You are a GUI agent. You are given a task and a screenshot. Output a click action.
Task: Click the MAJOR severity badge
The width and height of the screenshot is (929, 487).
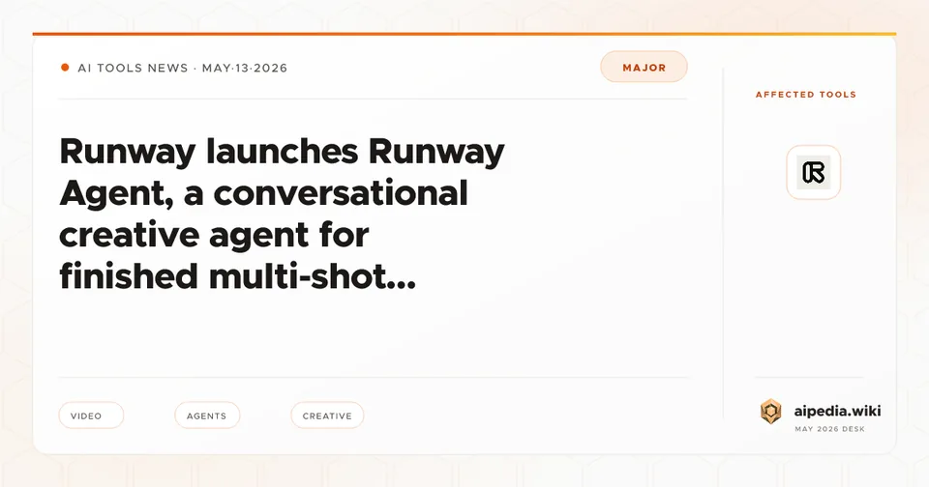point(644,67)
